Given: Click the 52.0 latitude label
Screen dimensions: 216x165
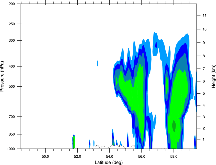Looking at the screenshot, I should [78, 157].
